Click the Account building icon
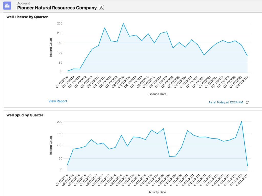Screen dimensions: 262x196 coord(7,6)
